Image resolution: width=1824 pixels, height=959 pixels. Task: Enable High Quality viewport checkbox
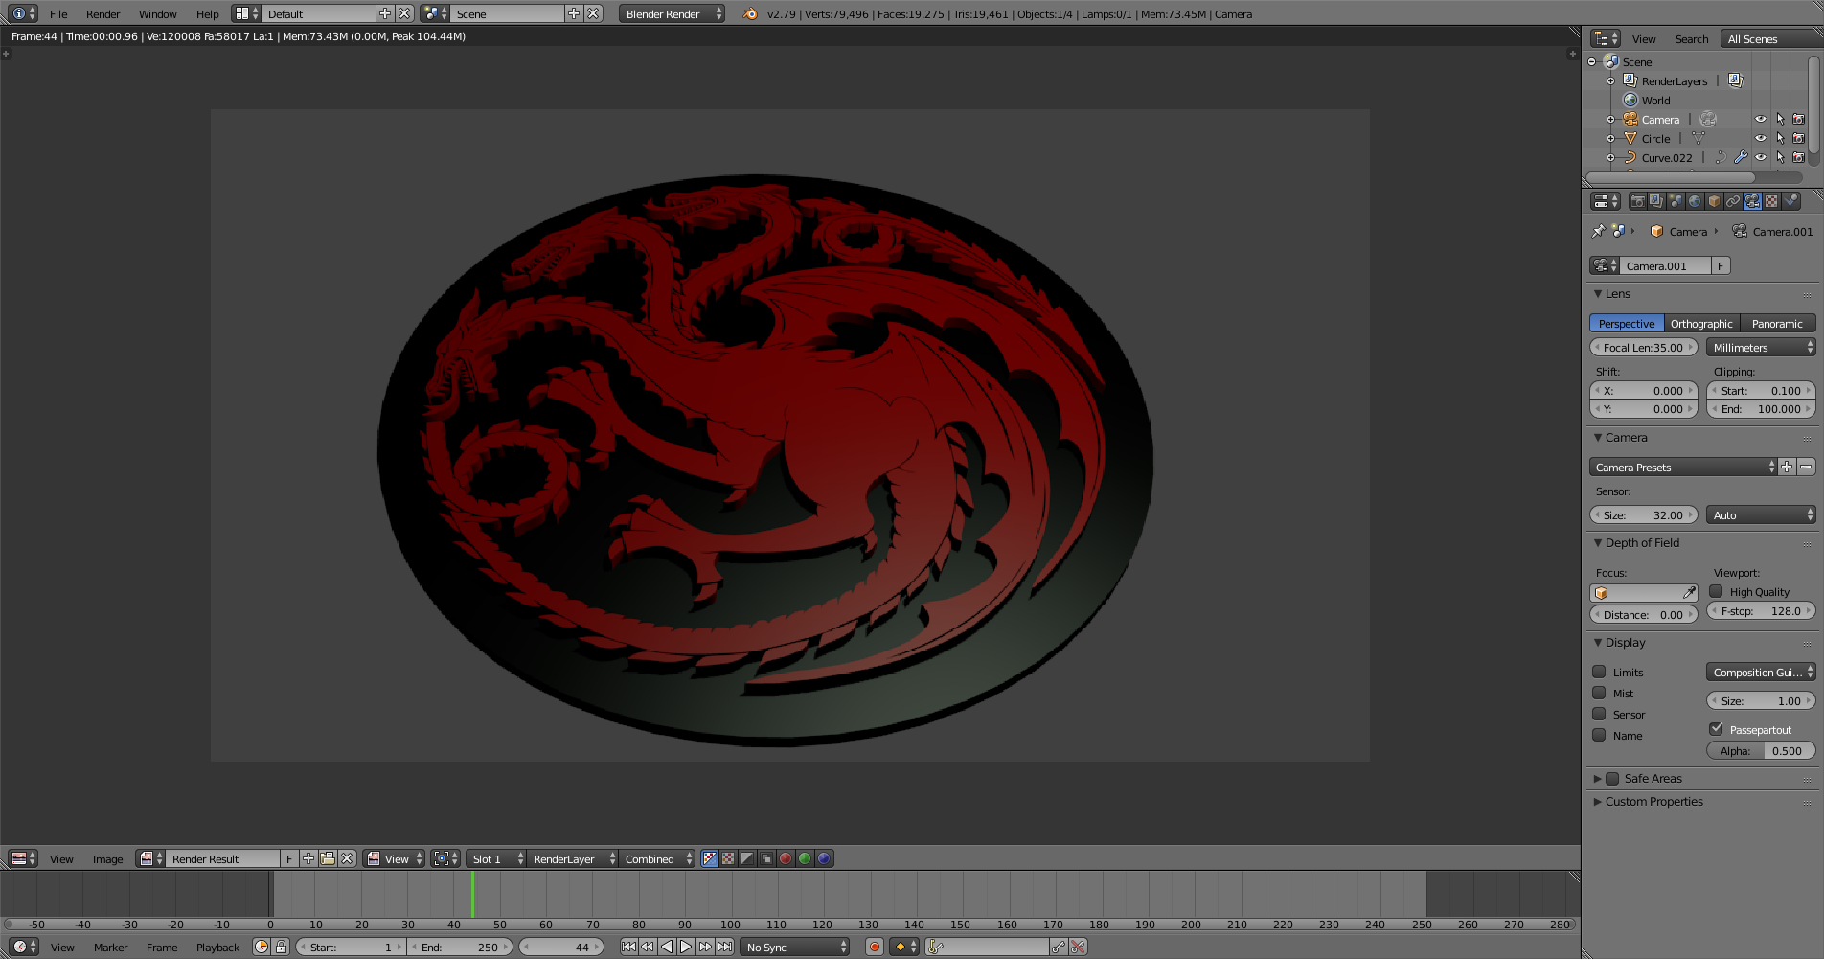(1716, 591)
